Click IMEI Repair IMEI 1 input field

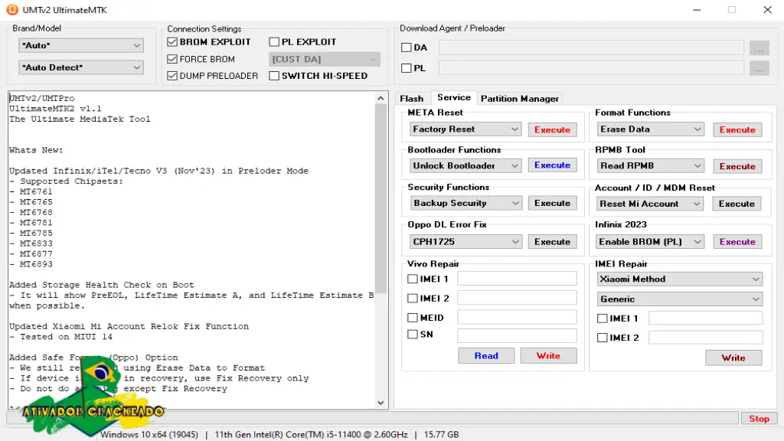pyautogui.click(x=705, y=318)
